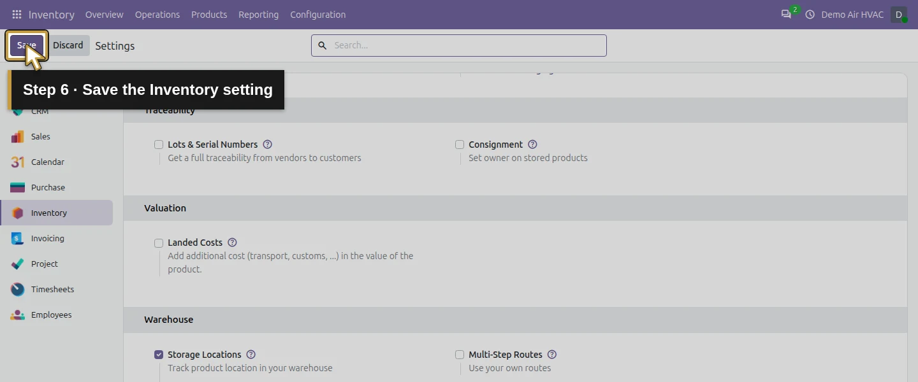
Task: Click the Discard button
Action: [x=68, y=45]
